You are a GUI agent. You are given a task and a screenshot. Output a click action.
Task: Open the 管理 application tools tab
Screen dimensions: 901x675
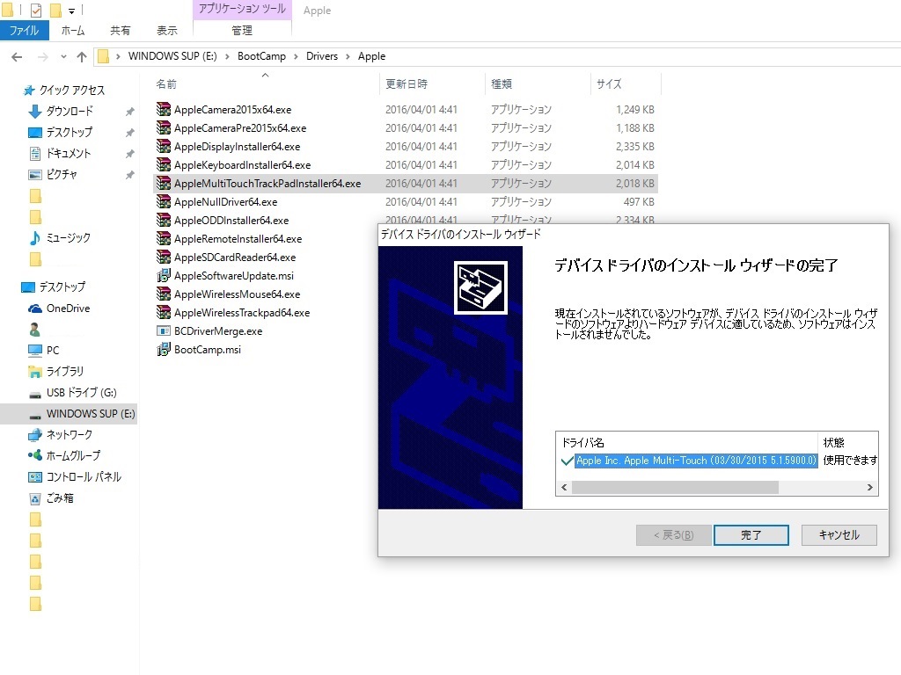pos(242,31)
